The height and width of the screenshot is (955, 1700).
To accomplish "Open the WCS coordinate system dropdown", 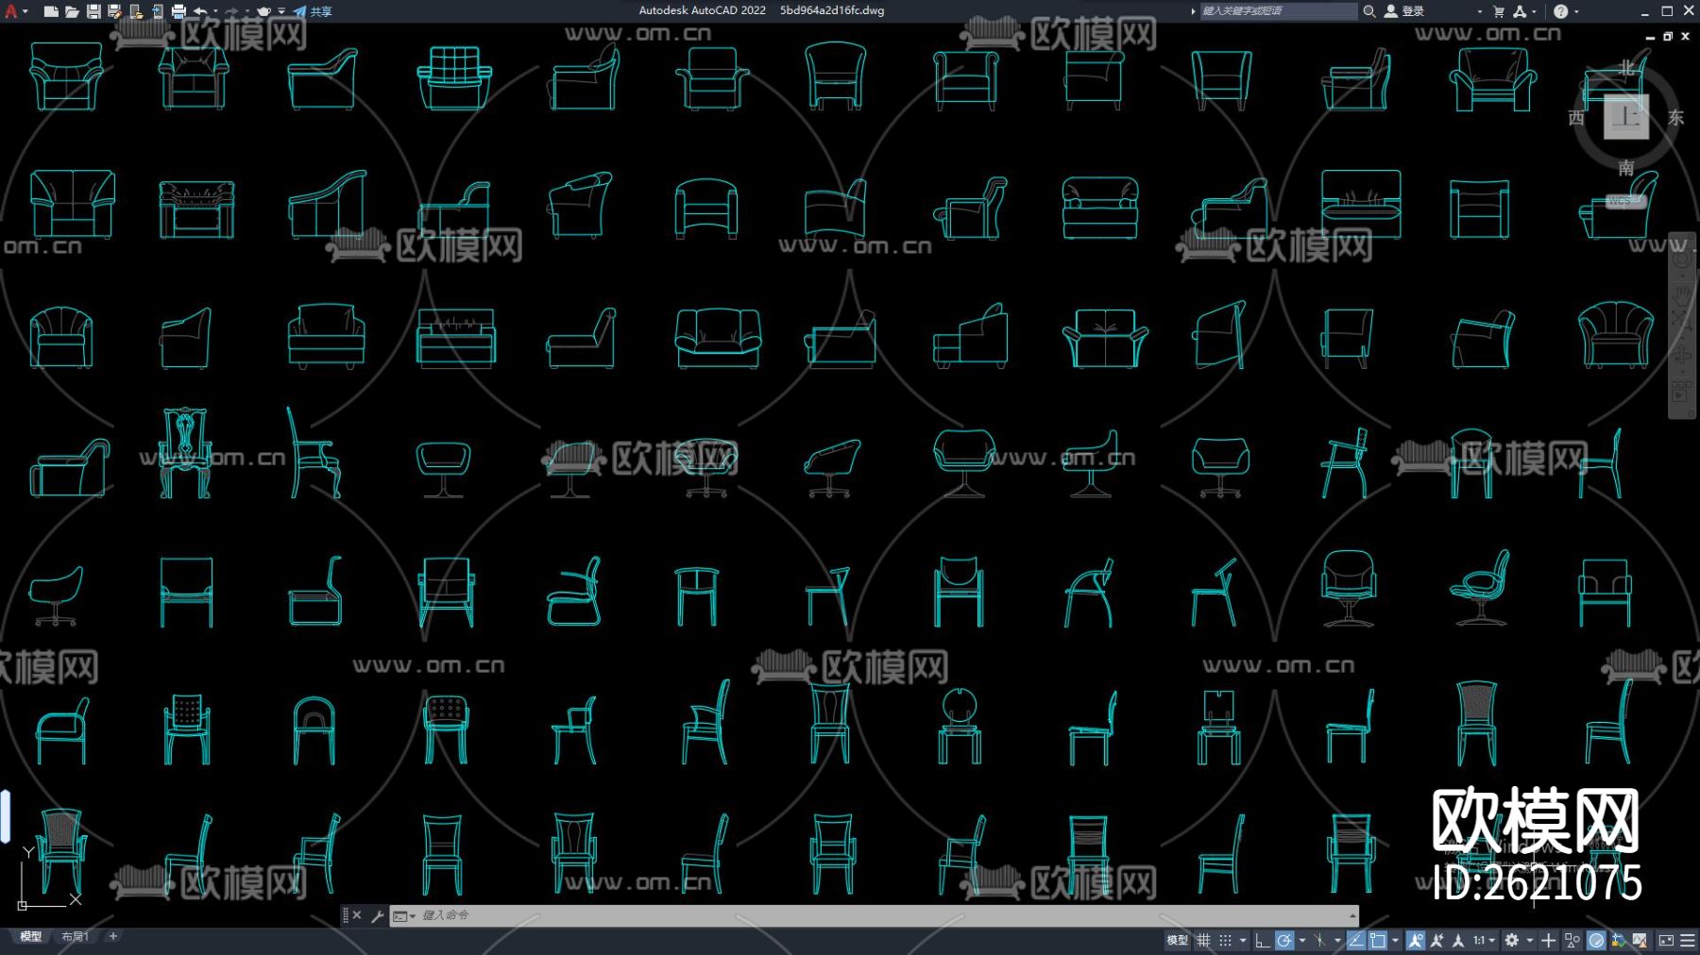I will (x=1625, y=201).
